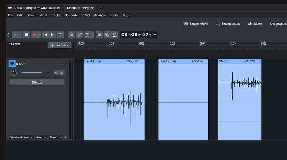
Task: Adjust the Track 1 pan knob
Action: pos(14,73)
